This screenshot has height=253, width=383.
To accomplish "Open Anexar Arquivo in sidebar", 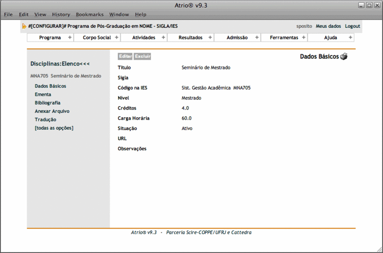I will tap(52, 111).
